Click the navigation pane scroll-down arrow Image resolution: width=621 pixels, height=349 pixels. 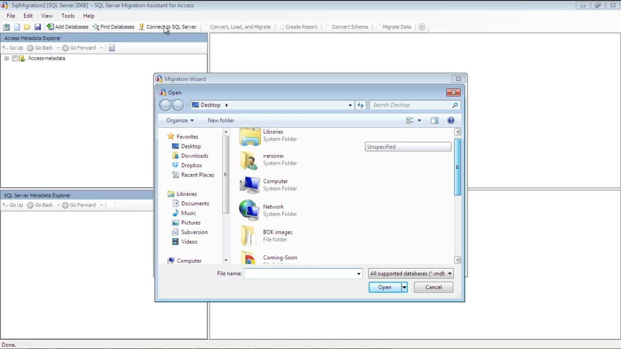(x=226, y=261)
